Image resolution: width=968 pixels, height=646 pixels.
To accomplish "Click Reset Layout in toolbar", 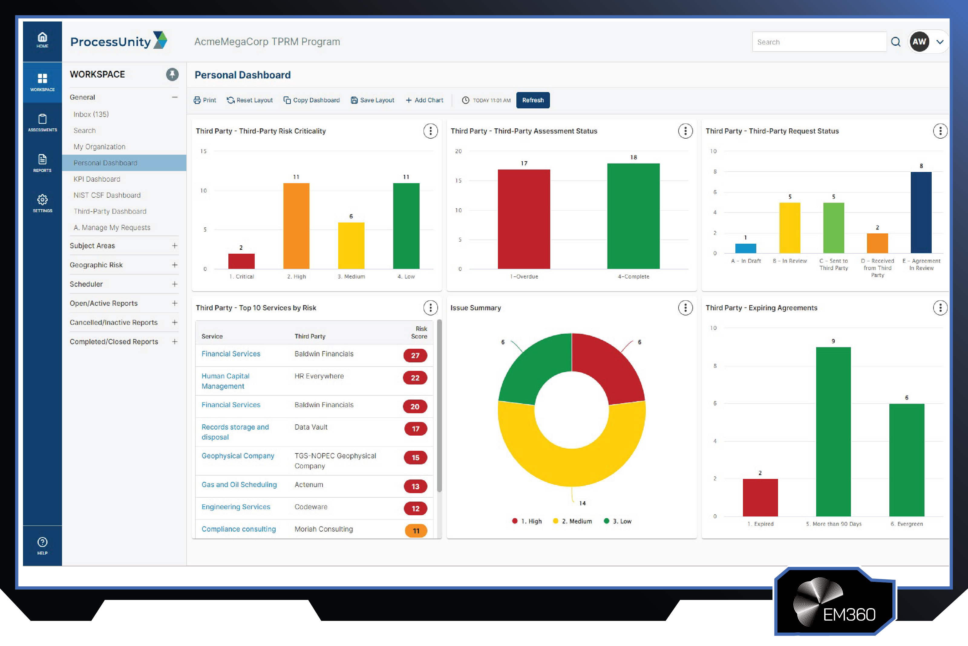I will (x=250, y=100).
